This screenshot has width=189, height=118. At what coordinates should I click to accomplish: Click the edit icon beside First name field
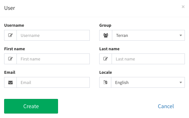pos(10,59)
